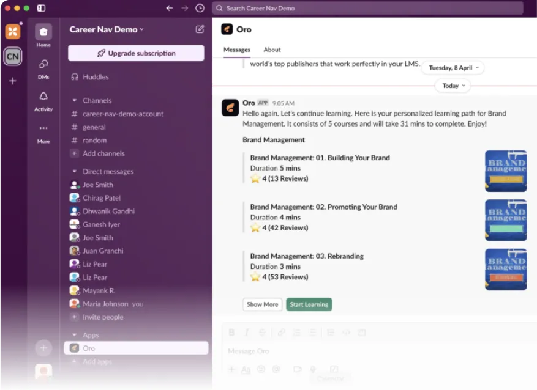Image resolution: width=537 pixels, height=390 pixels.
Task: Compose a new message
Action: tap(200, 29)
